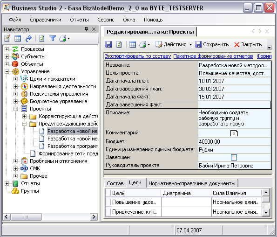Select Формирование сети пред tree item
This screenshot has height=237, width=277.
tap(68, 153)
